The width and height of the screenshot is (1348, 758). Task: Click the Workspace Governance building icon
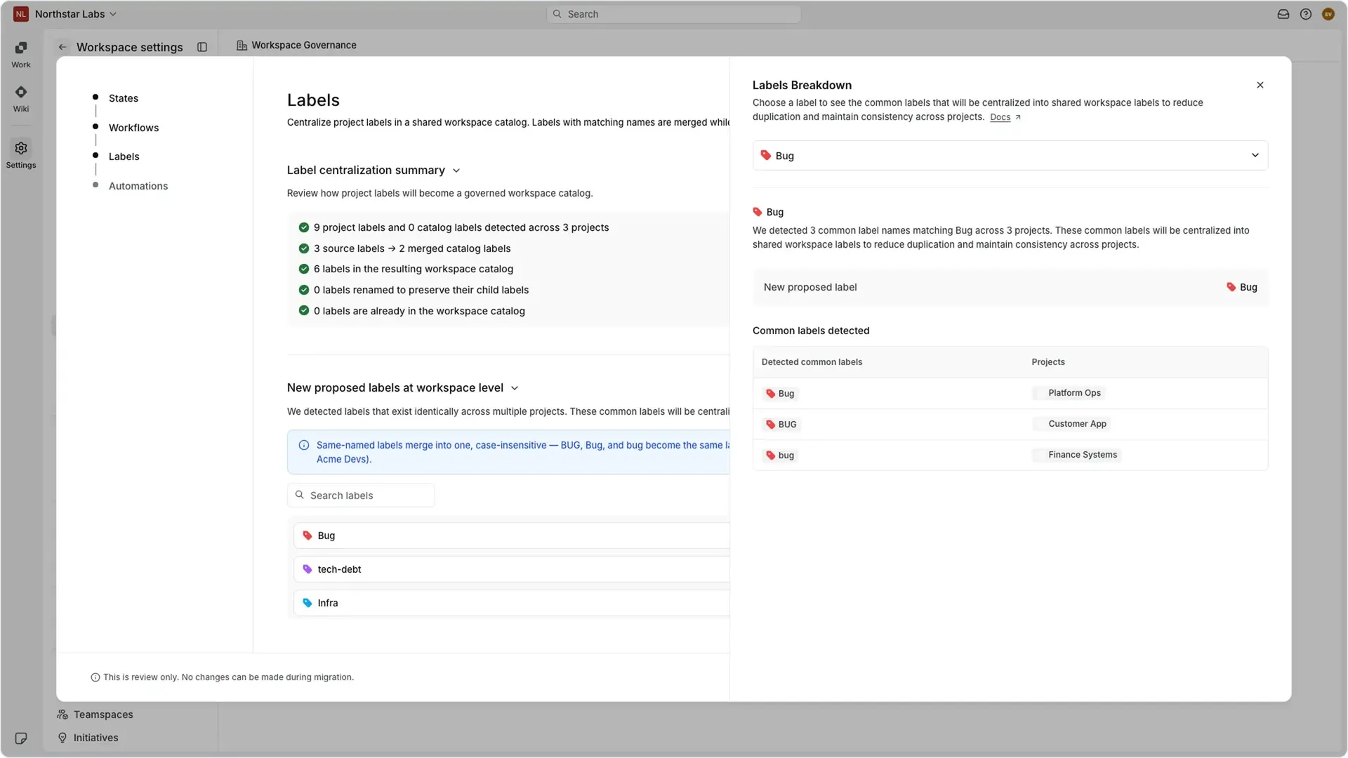pos(242,45)
